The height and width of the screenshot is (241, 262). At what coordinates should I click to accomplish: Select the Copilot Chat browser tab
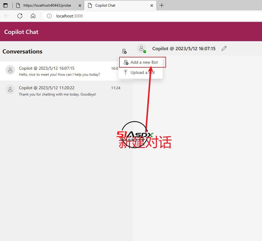(120, 5)
